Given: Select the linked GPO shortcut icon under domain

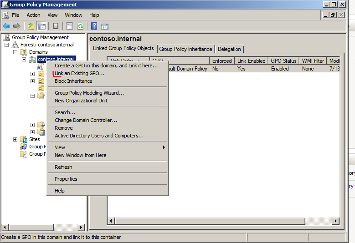Looking at the screenshot, I should pyautogui.click(x=41, y=66).
